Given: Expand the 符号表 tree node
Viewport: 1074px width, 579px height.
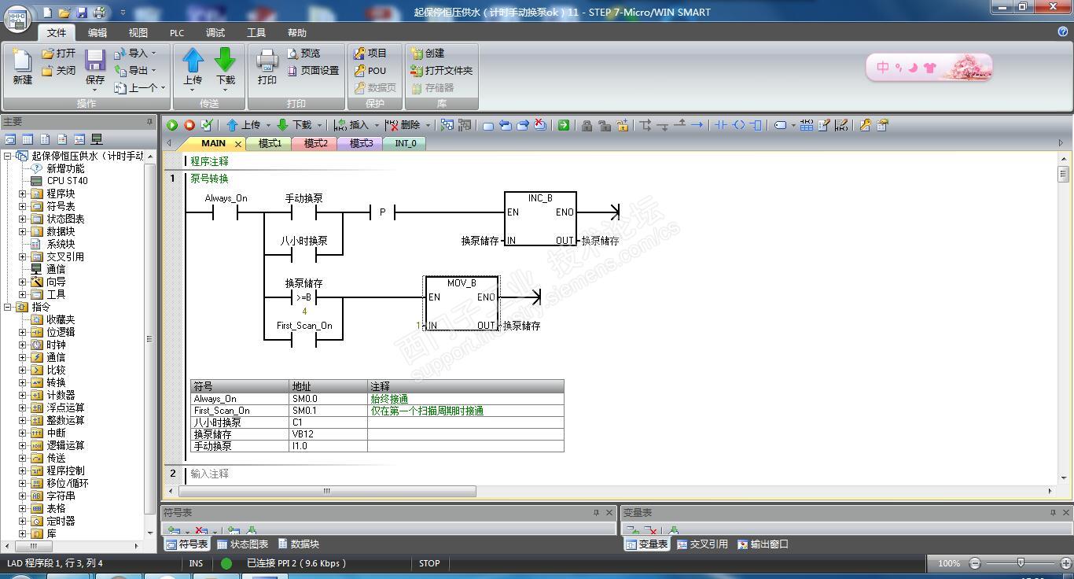Looking at the screenshot, I should point(23,206).
